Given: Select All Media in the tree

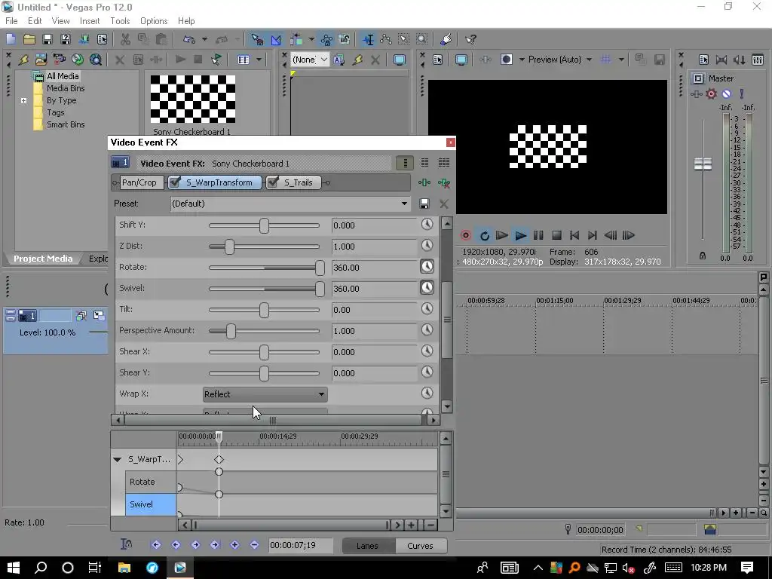Looking at the screenshot, I should coord(63,76).
